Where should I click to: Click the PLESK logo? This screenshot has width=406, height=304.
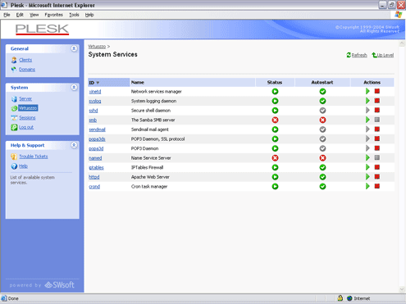point(42,29)
